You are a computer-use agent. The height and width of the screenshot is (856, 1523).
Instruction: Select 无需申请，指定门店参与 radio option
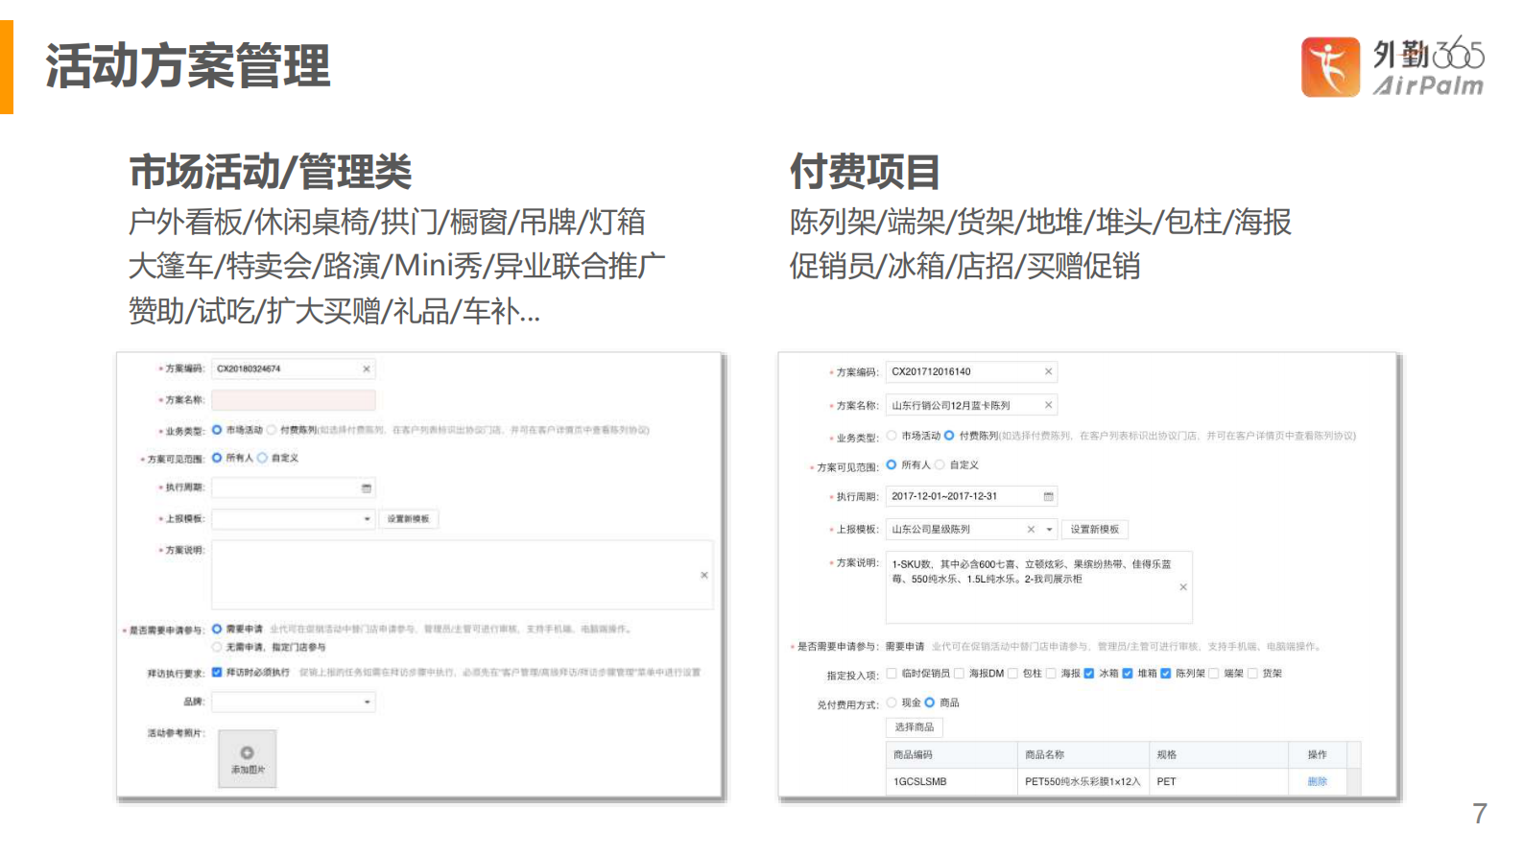point(217,647)
